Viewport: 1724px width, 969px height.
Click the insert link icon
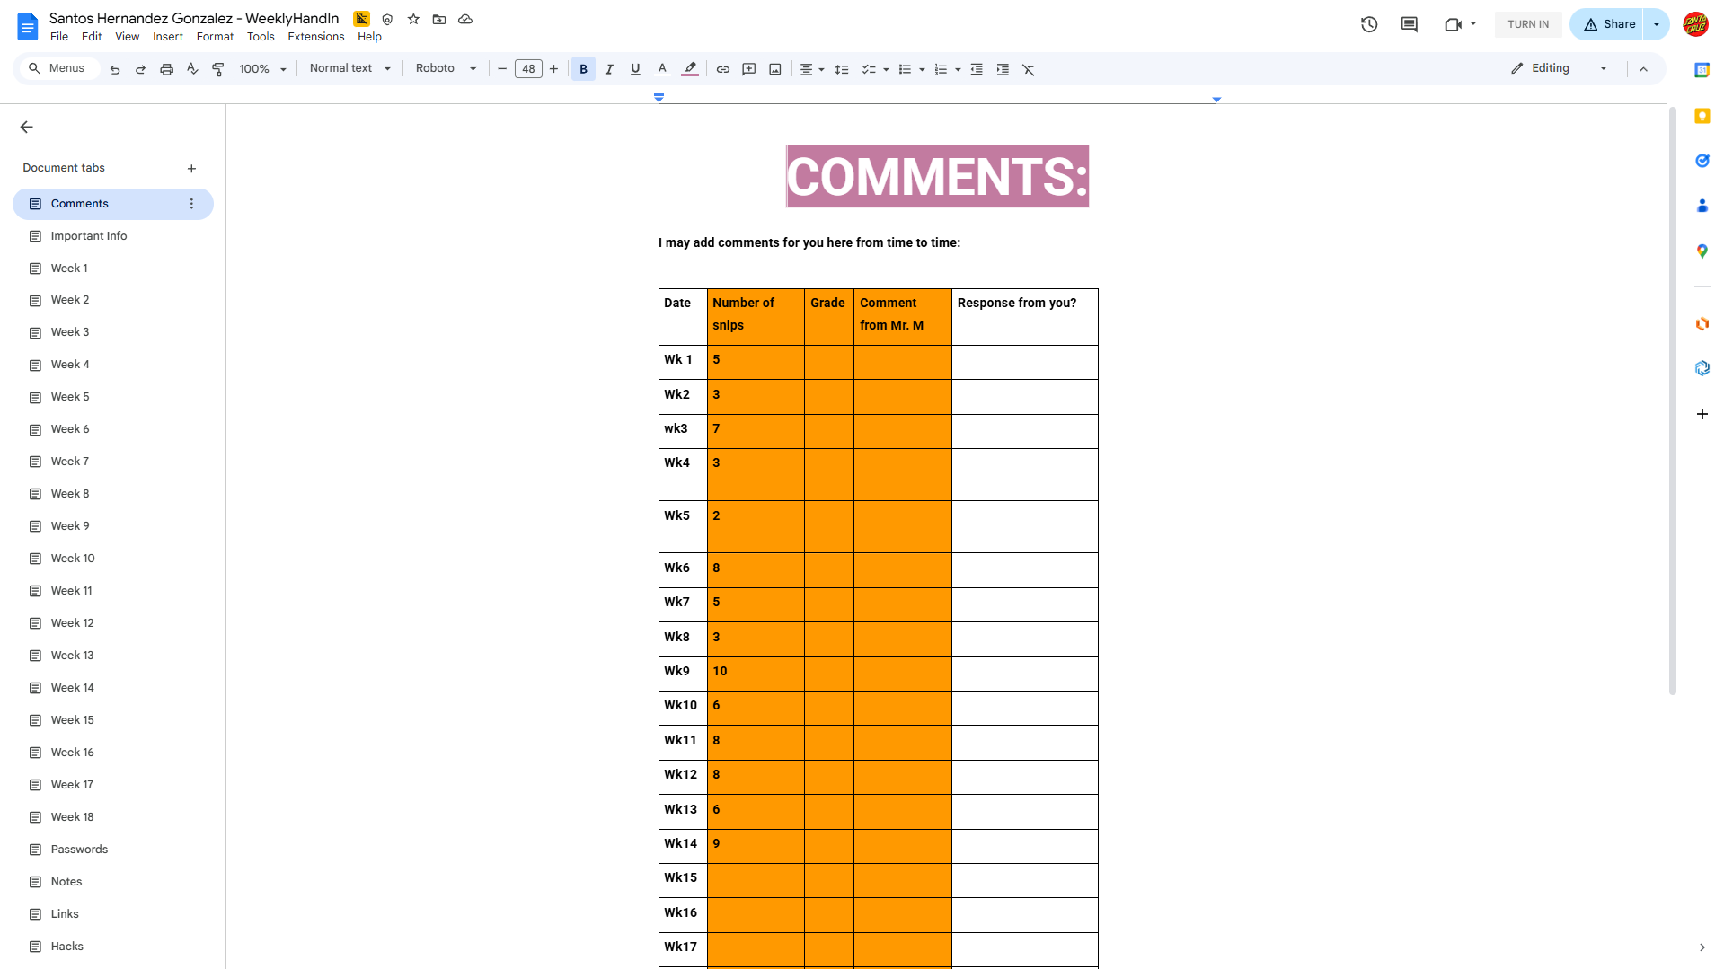coord(722,69)
